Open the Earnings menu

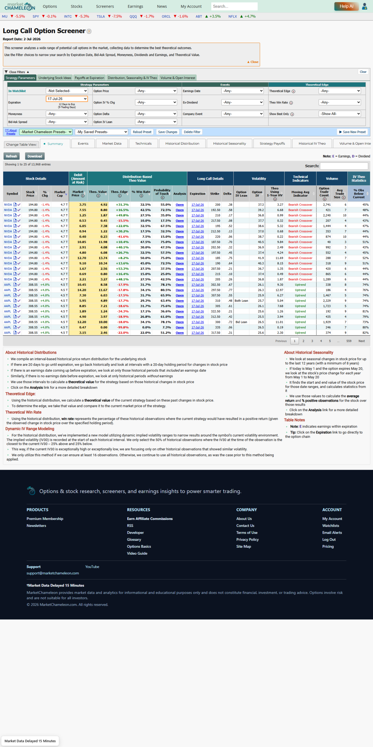coord(135,6)
